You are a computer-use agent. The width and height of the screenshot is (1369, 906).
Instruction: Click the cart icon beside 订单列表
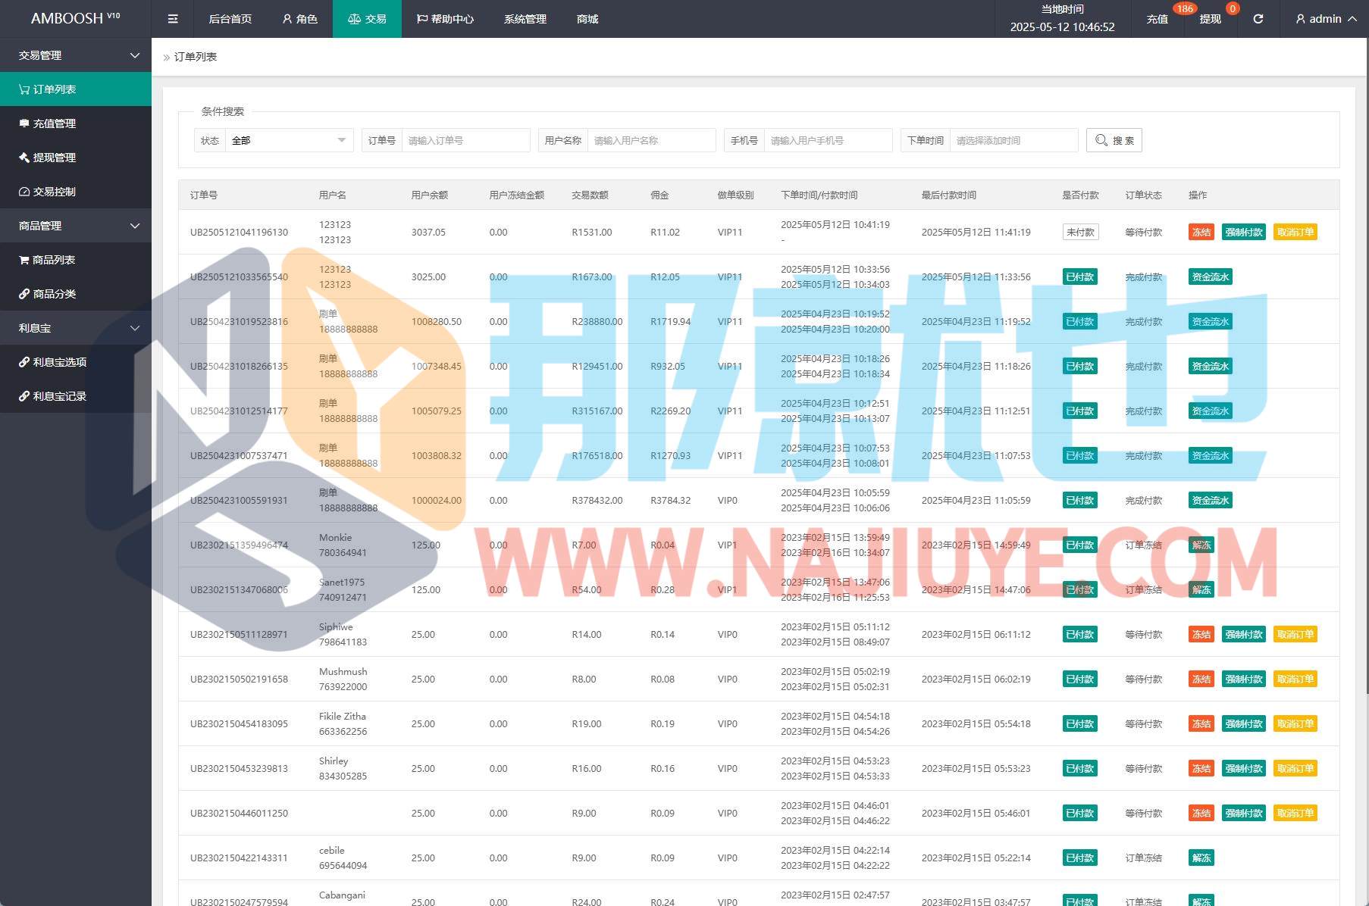point(24,89)
